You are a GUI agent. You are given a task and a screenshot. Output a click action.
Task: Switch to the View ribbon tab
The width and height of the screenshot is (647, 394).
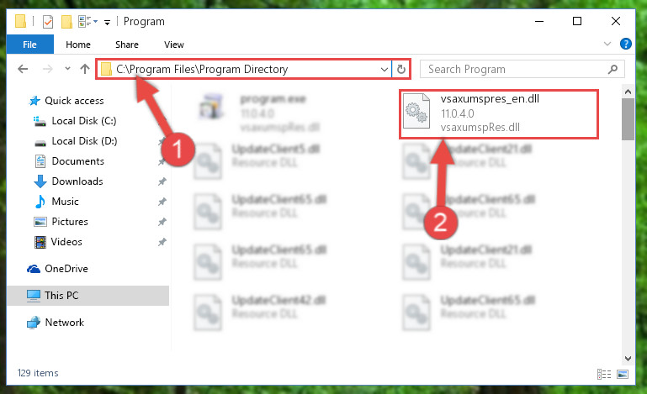(x=173, y=45)
